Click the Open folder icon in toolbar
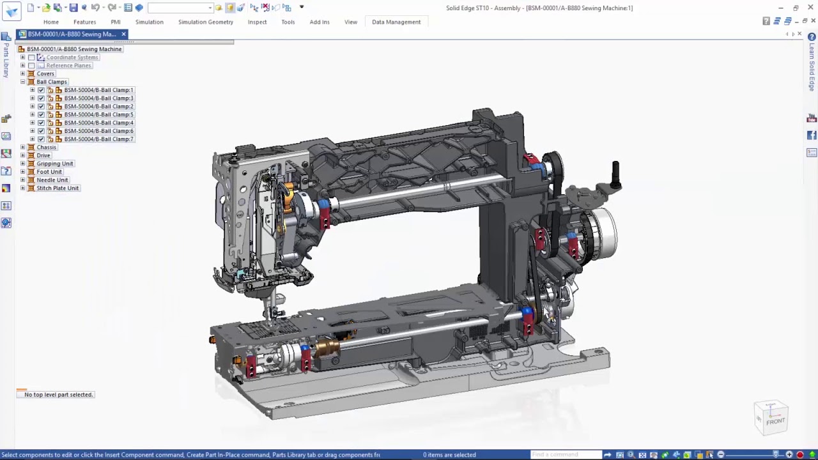The height and width of the screenshot is (460, 818). 46,8
